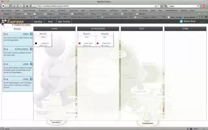
Task: Open the Forms menu in developer toolbar
Action: (38, 14)
